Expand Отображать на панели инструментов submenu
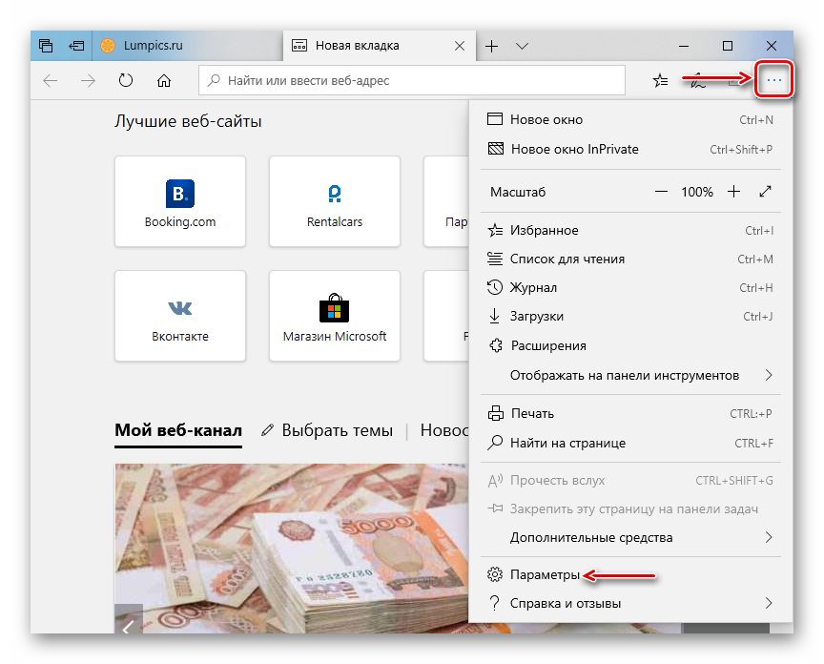The height and width of the screenshot is (664, 824). 768,375
